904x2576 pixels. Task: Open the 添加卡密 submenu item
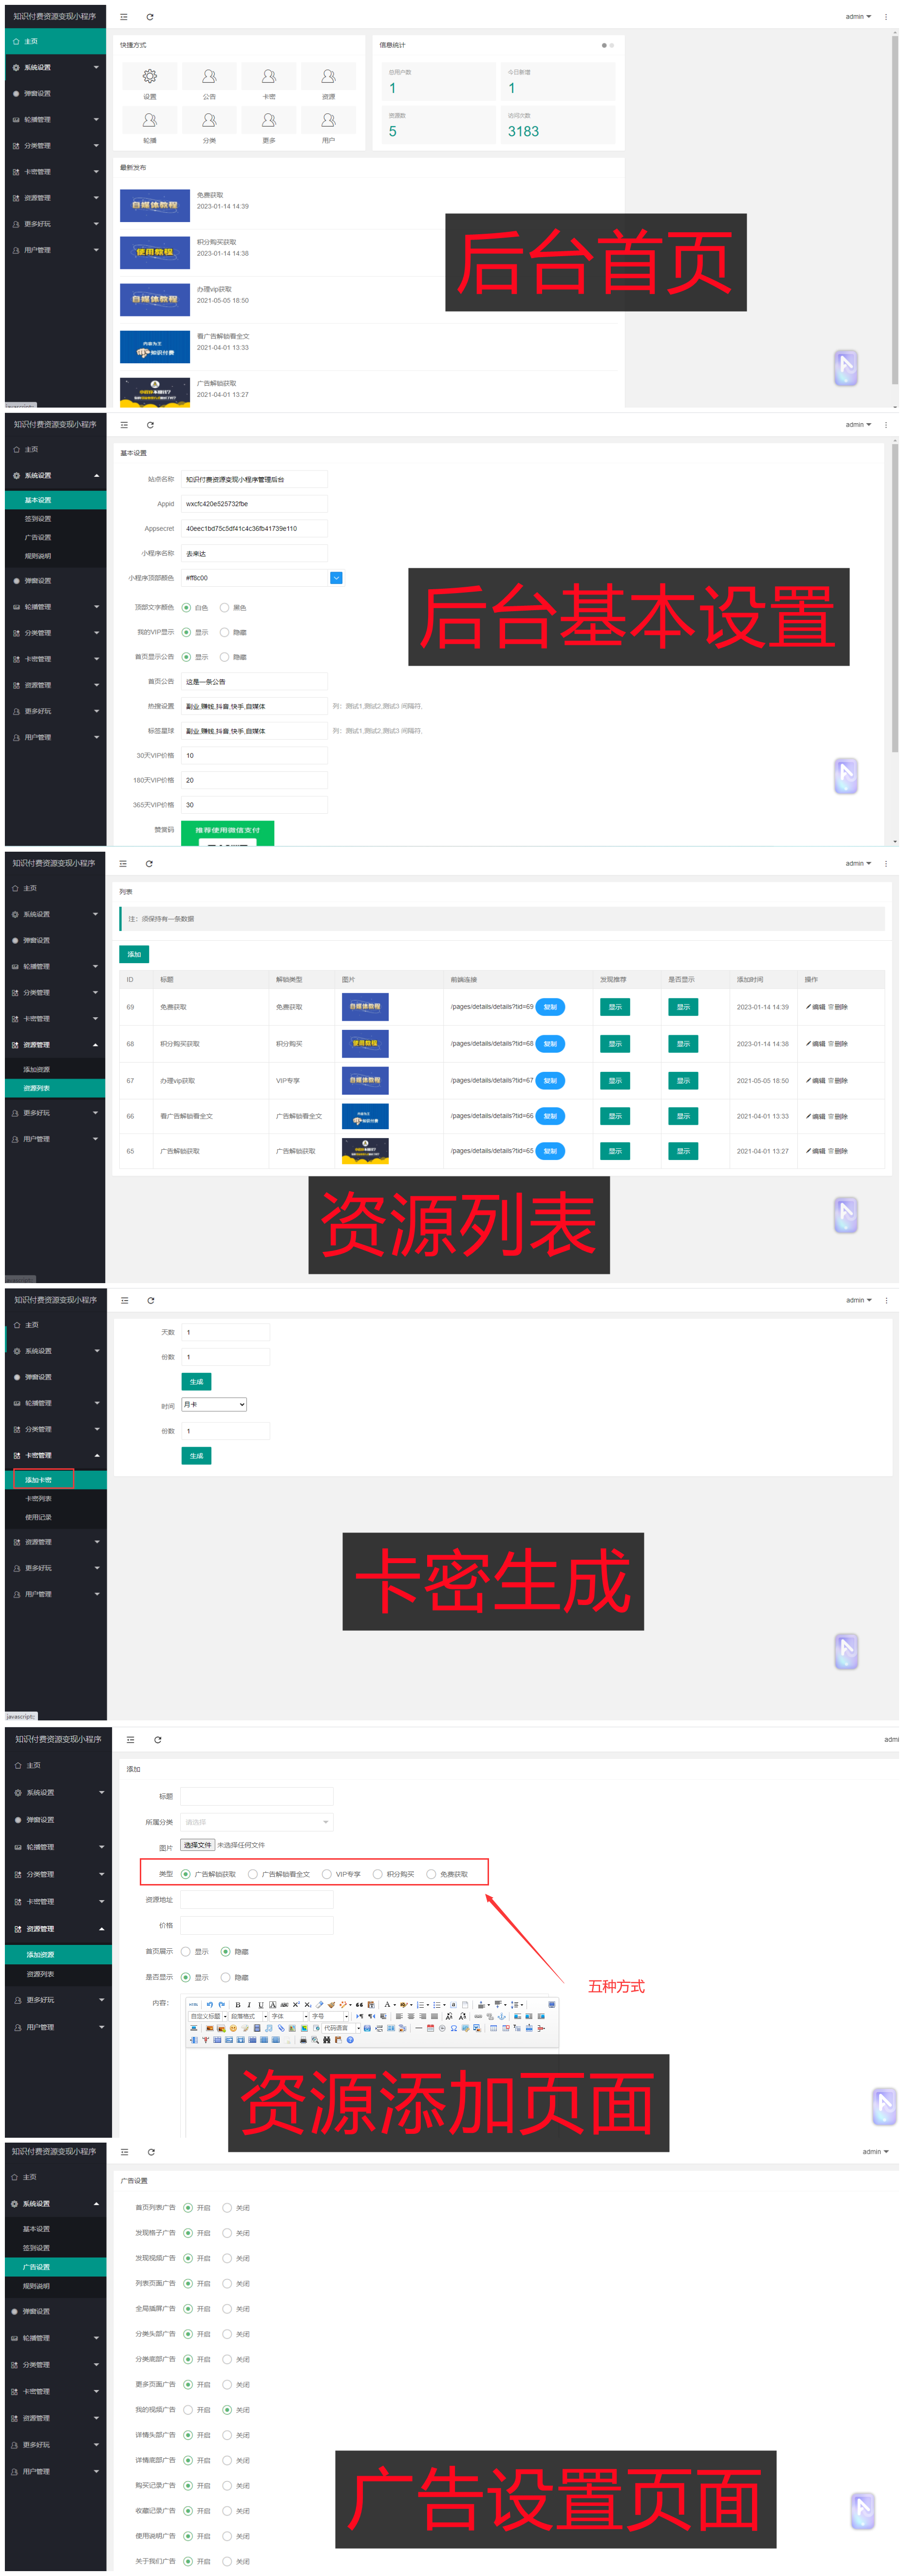point(56,1481)
